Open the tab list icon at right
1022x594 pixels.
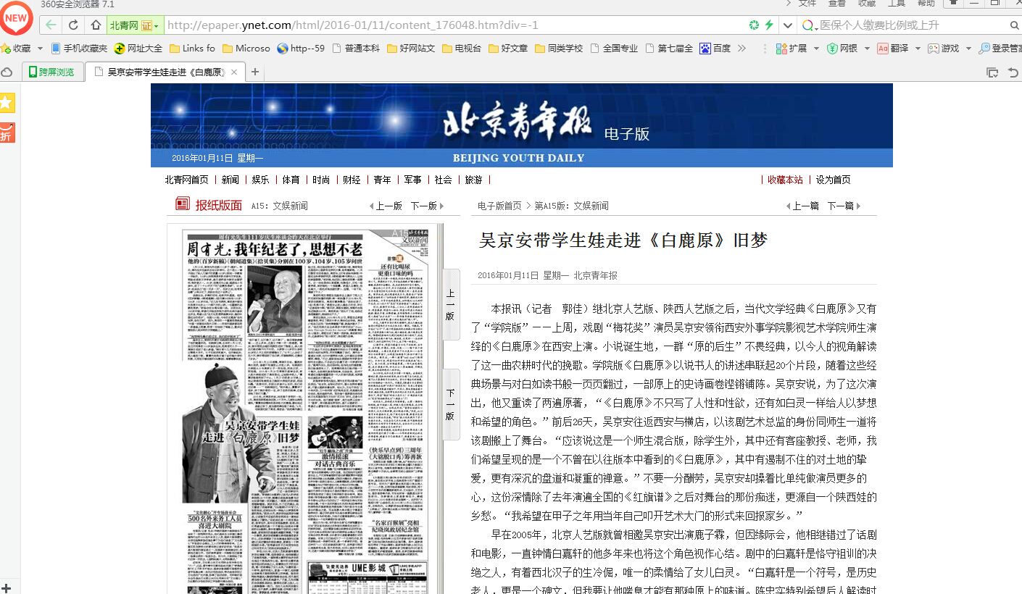coord(992,72)
